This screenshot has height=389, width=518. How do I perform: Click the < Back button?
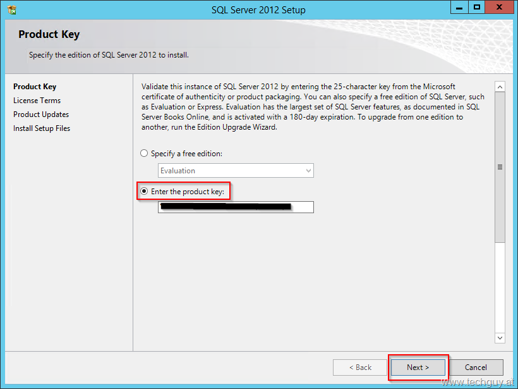click(x=360, y=367)
